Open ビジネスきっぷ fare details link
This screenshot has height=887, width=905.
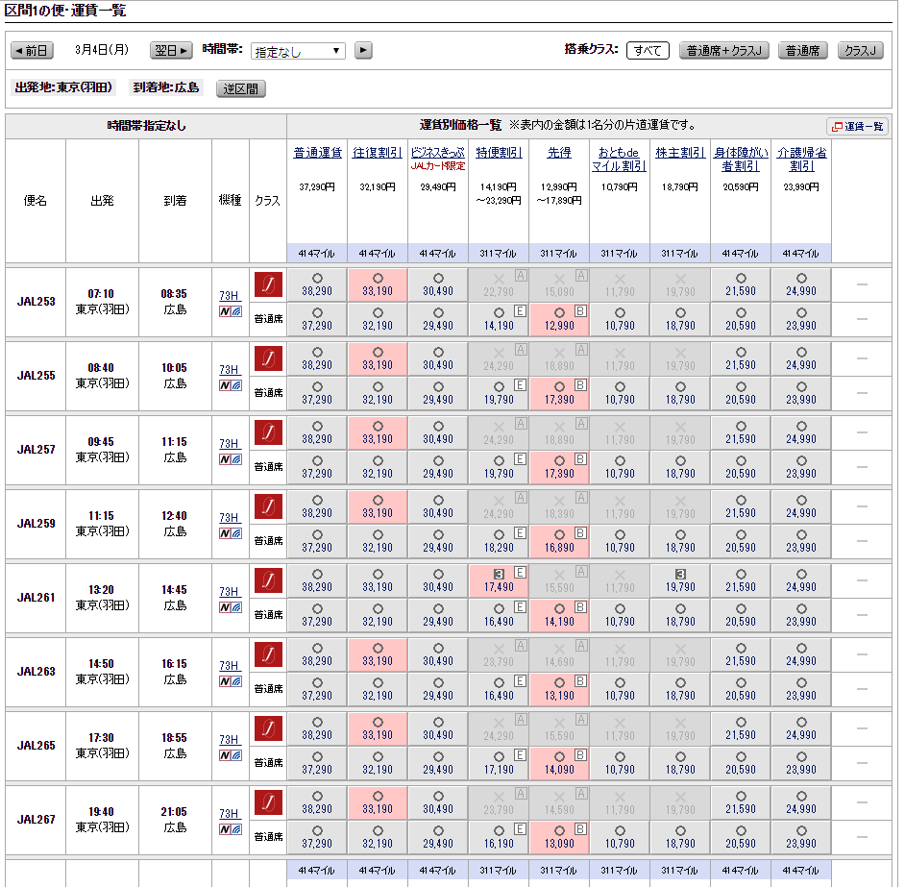(x=438, y=153)
